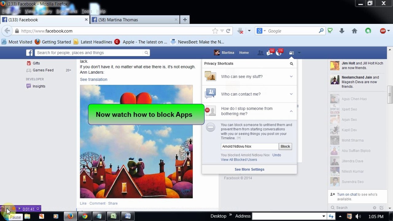The height and width of the screenshot is (221, 393).
Task: Open the Getting Started bookmark
Action: [x=53, y=42]
